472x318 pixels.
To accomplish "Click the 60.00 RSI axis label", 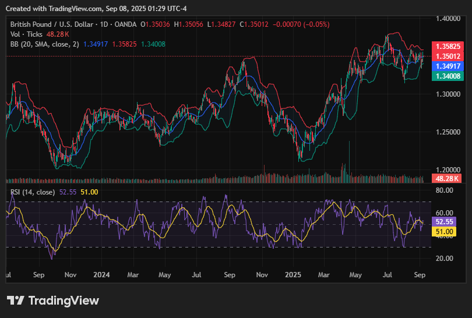I will coord(444,213).
